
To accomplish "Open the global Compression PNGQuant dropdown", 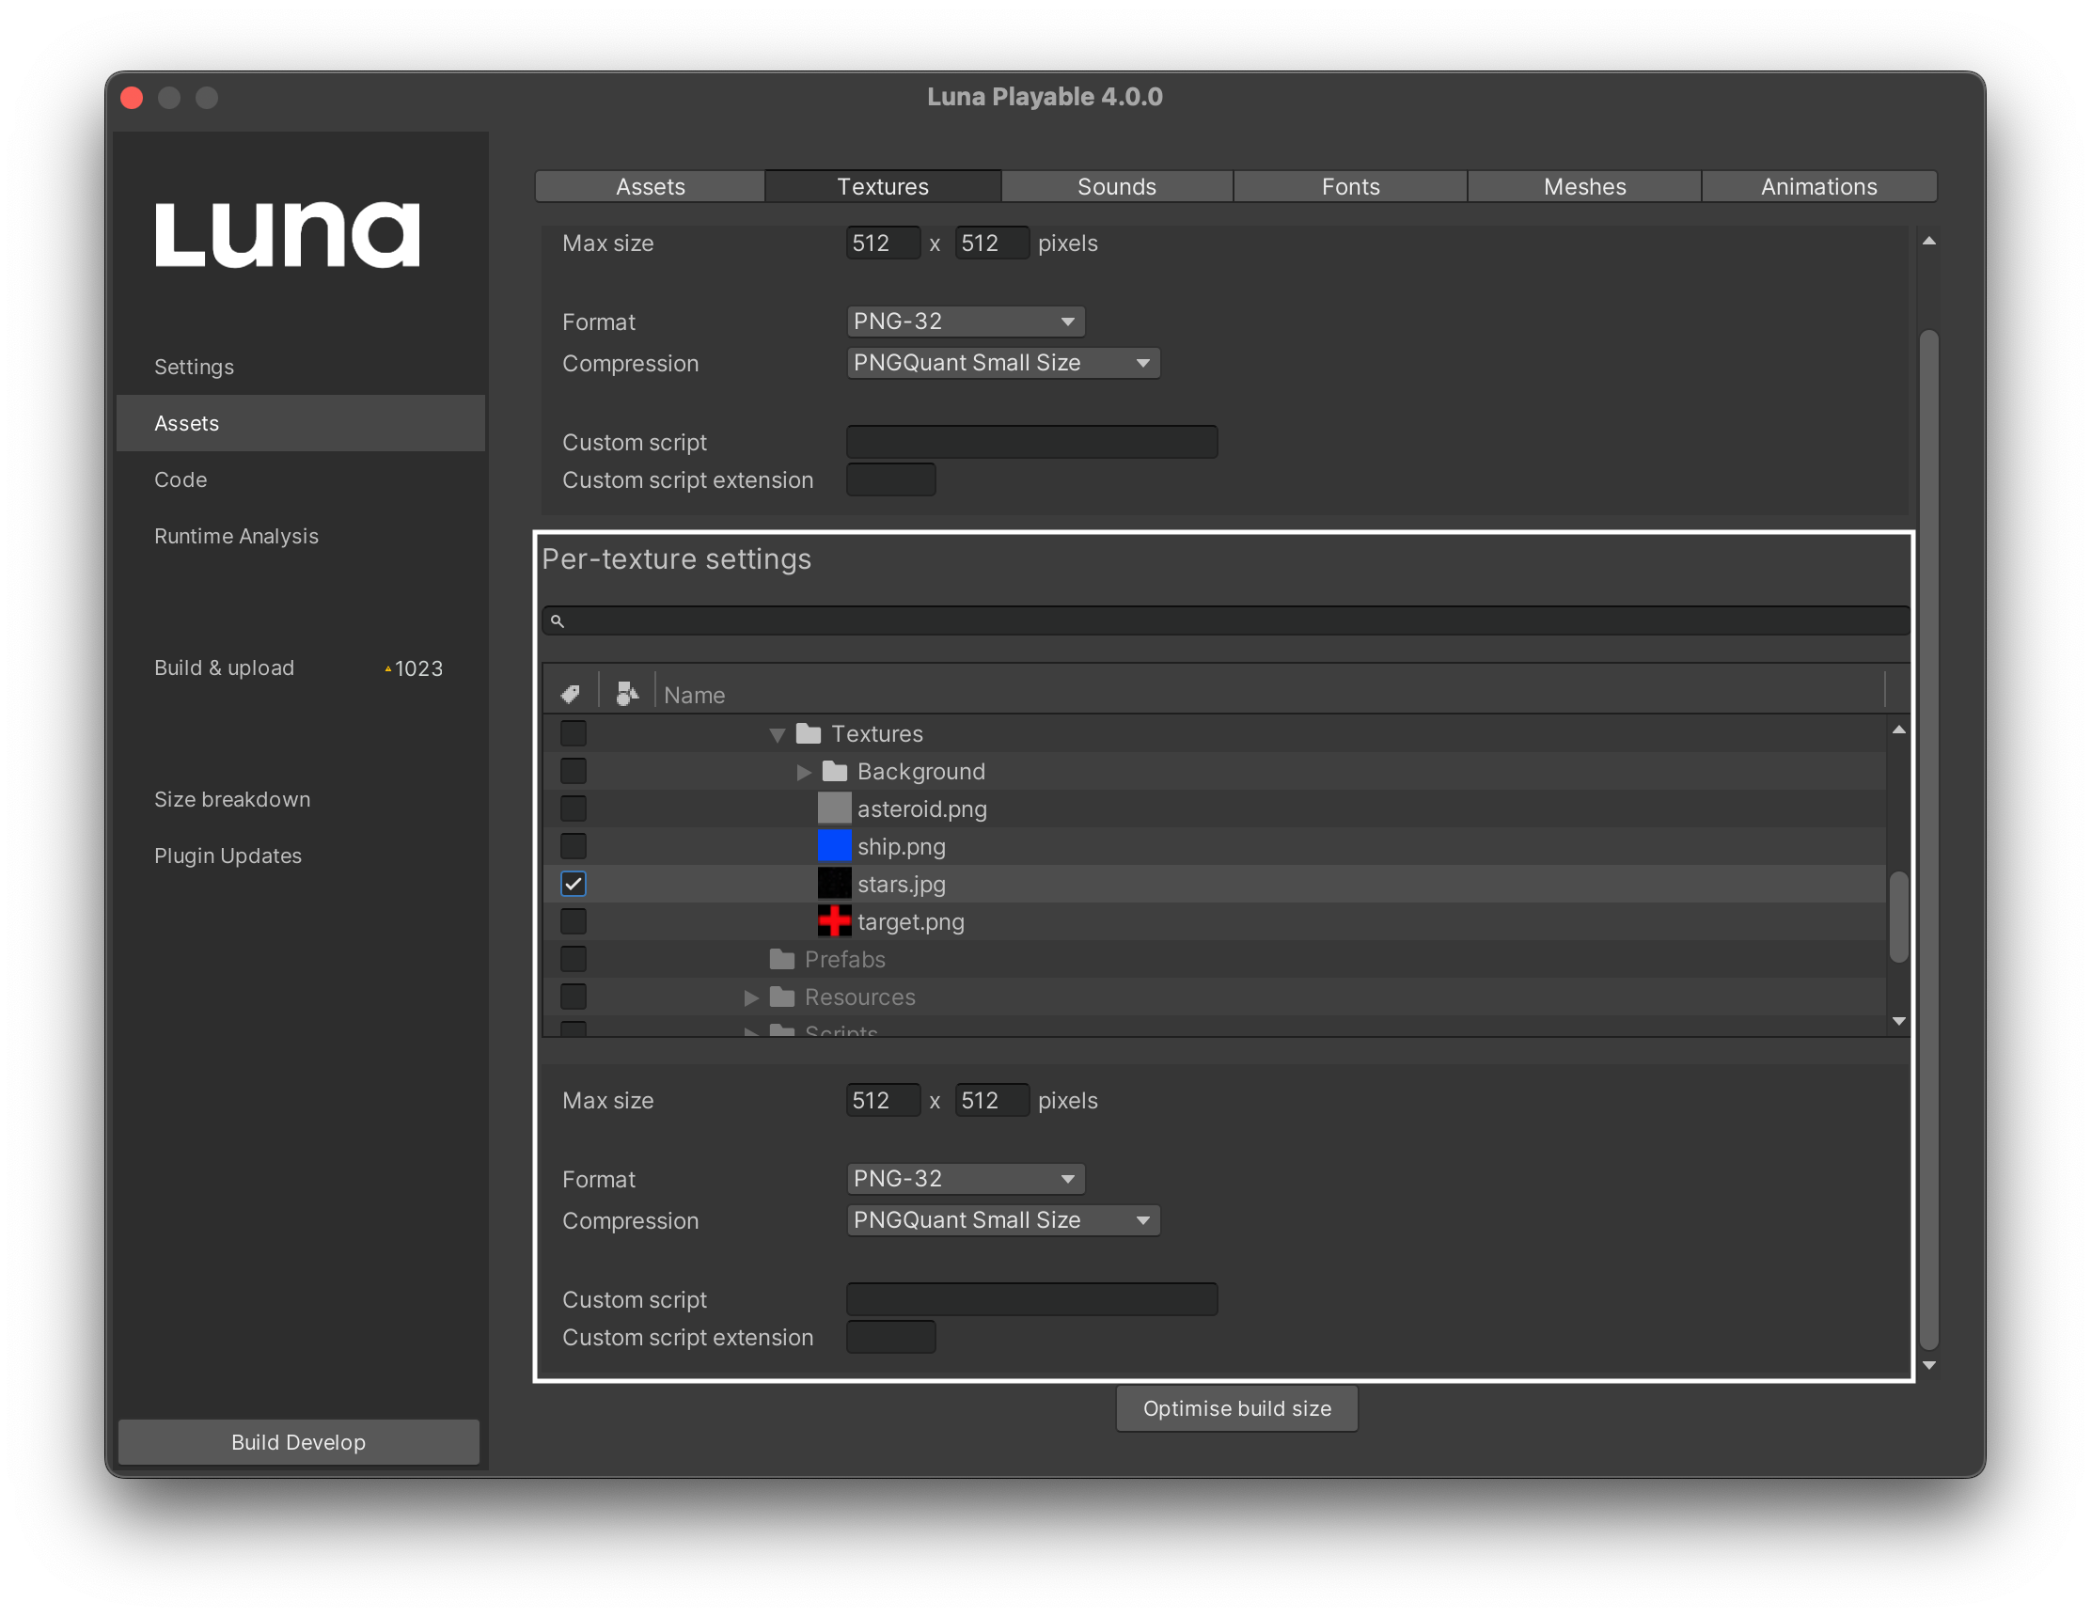I will (1003, 363).
